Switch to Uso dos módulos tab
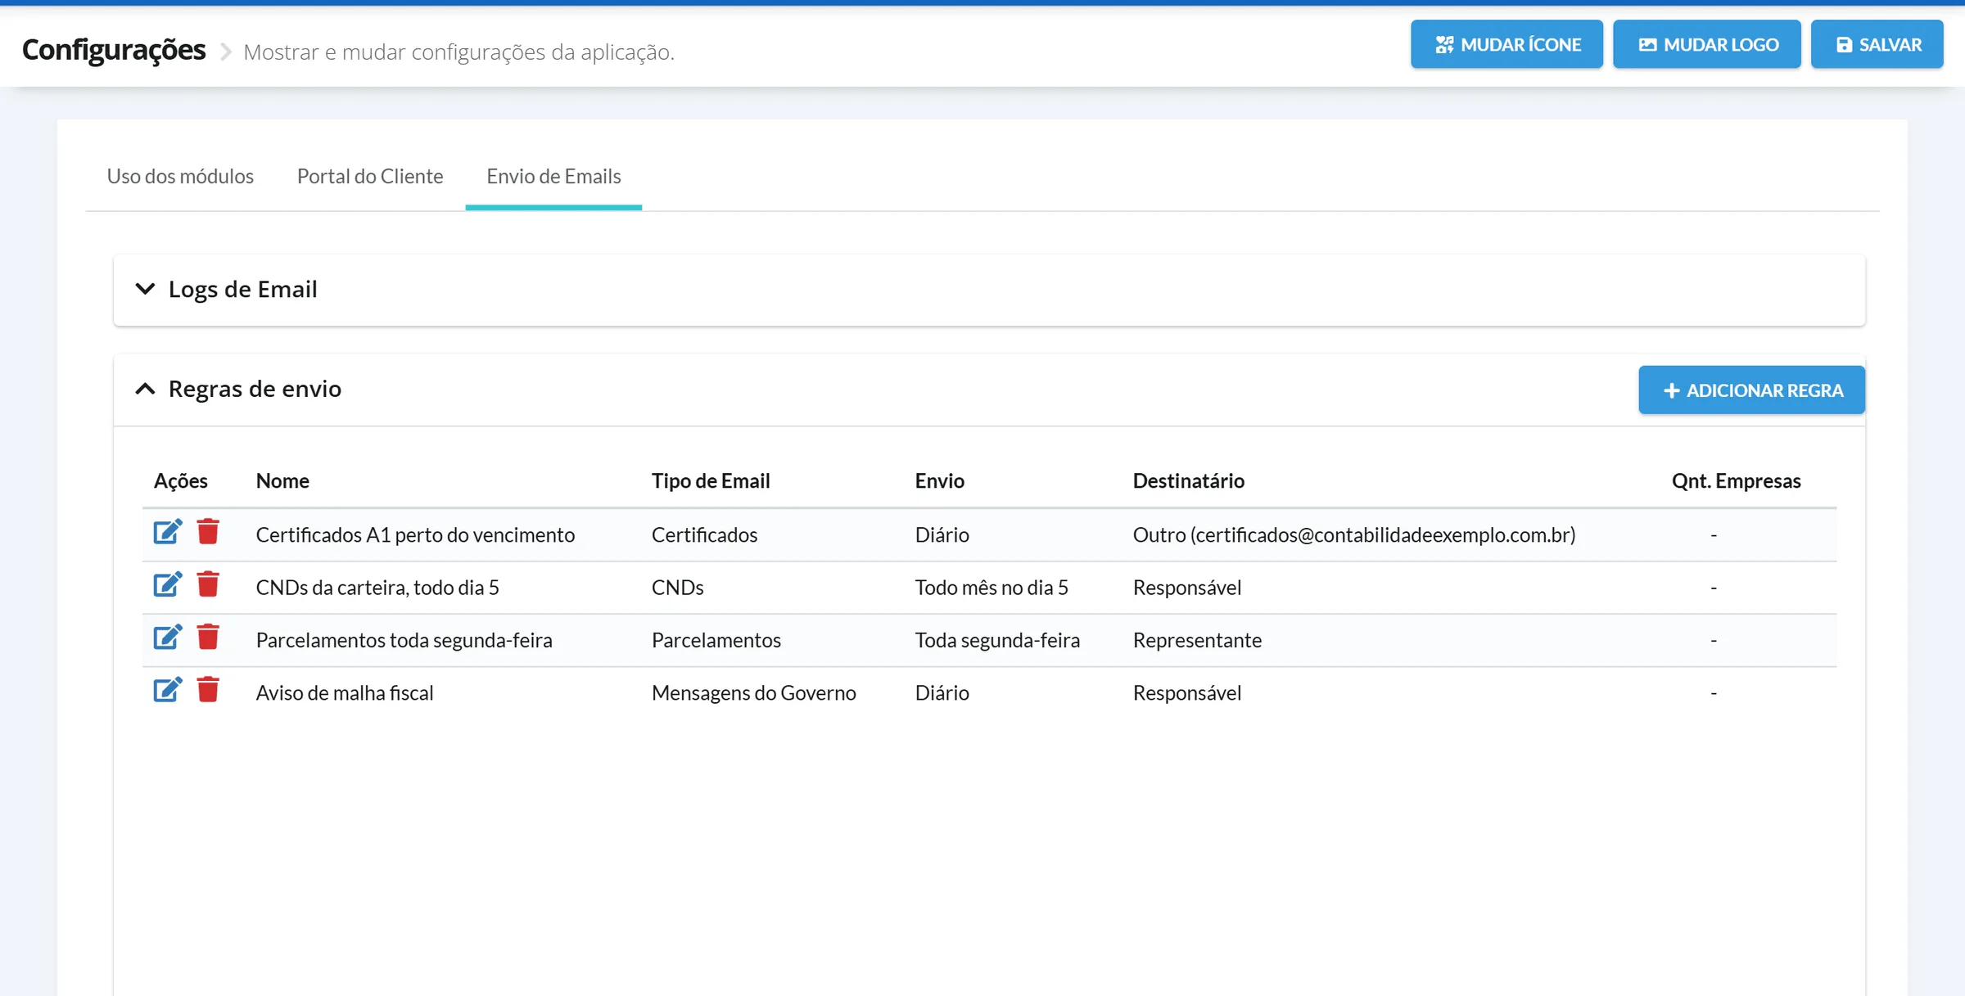This screenshot has width=1965, height=996. point(180,176)
